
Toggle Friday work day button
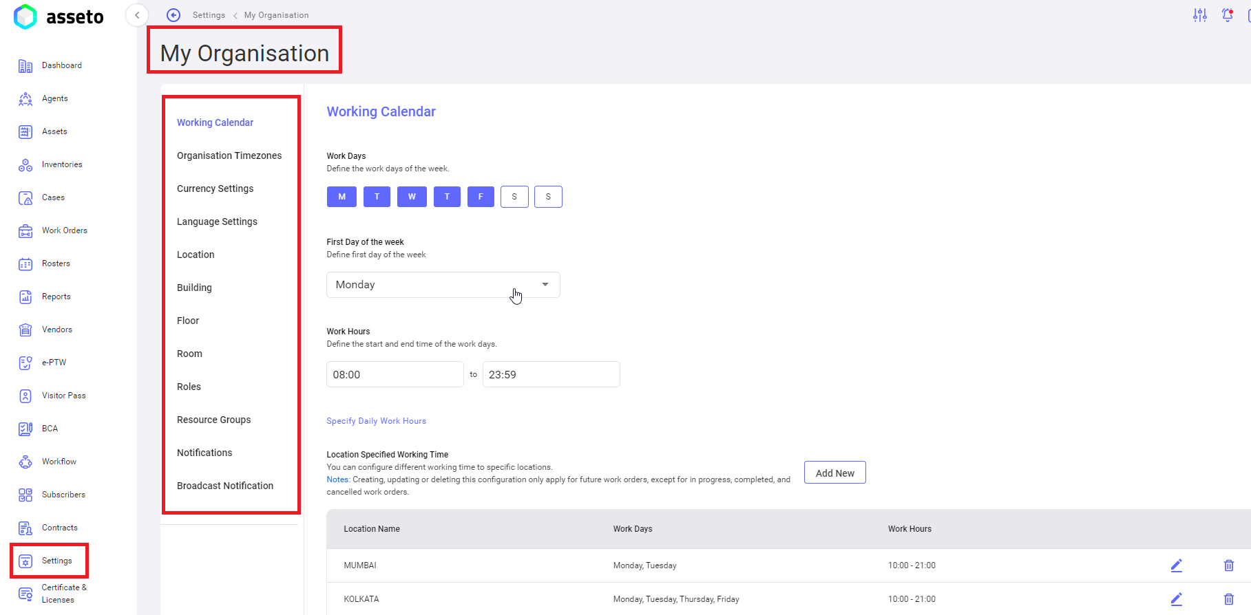tap(481, 197)
